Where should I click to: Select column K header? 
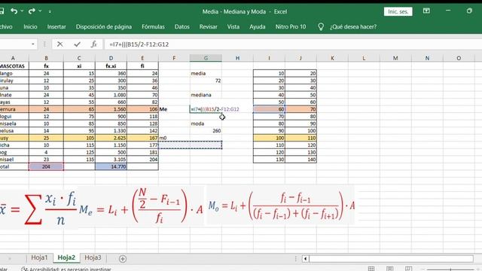pos(332,58)
